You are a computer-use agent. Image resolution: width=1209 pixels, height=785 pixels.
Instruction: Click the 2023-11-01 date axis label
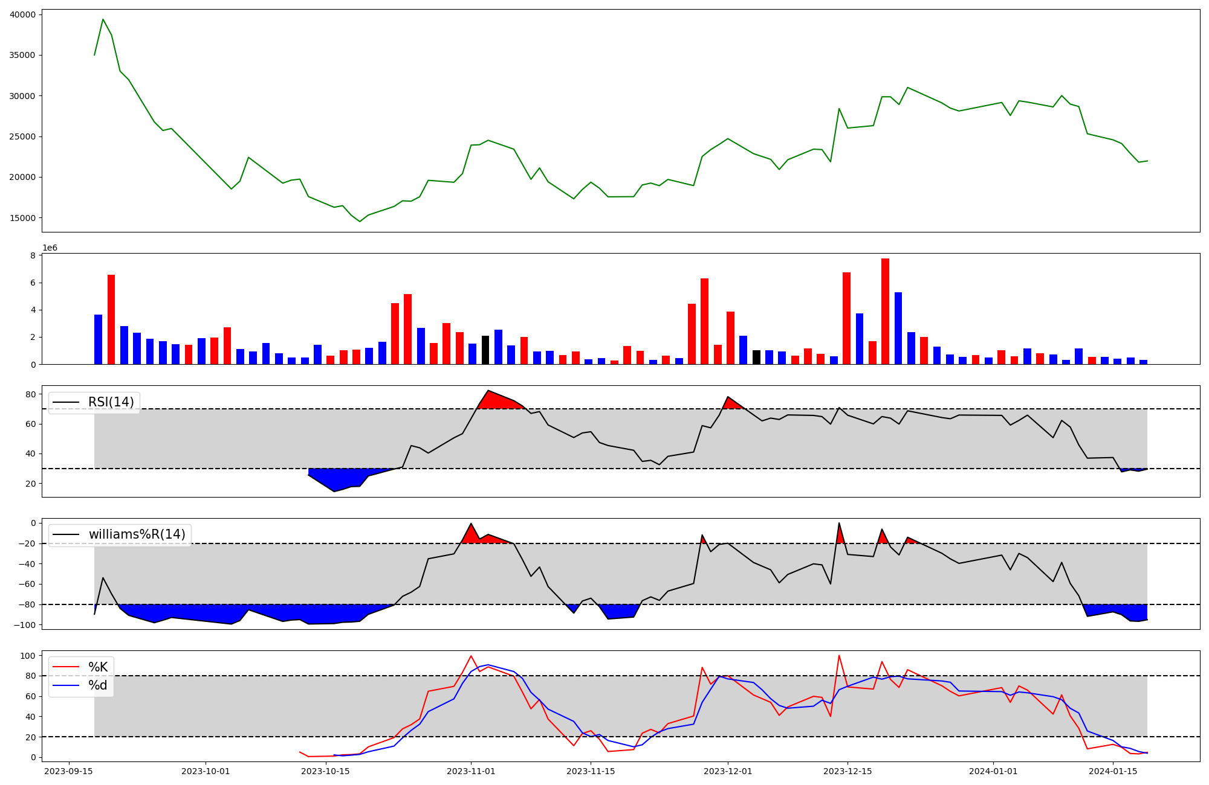pos(471,771)
